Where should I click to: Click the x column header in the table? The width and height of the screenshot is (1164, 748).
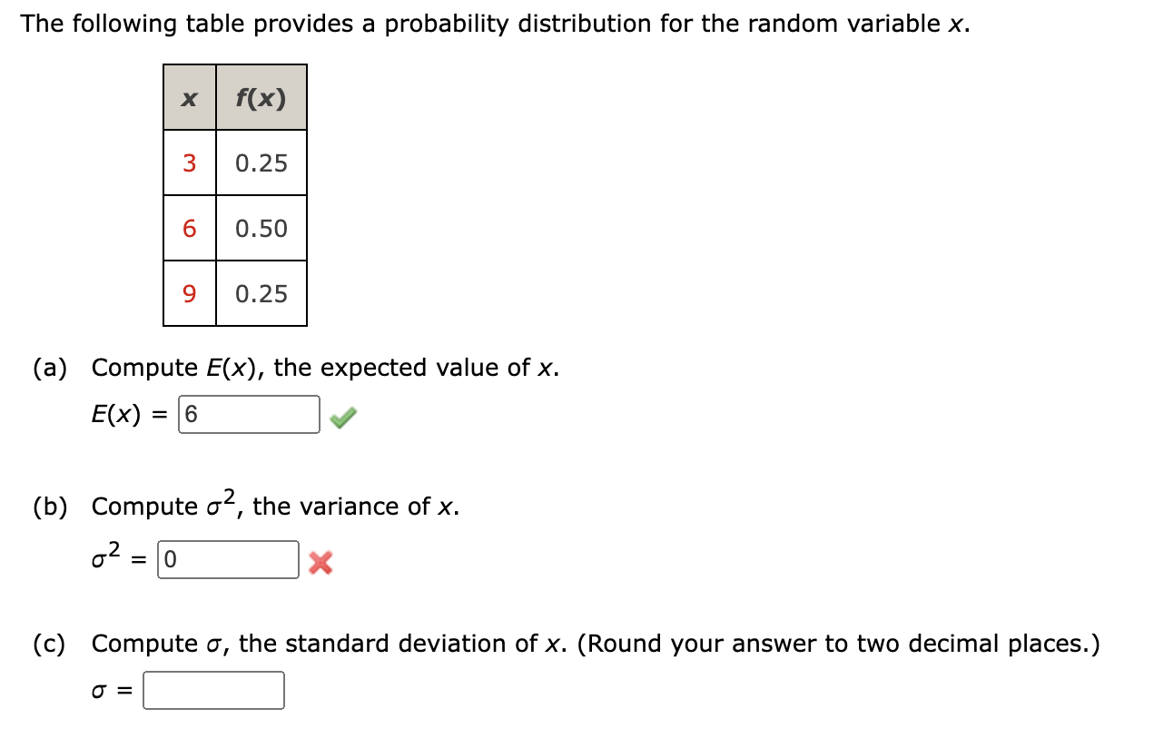coord(189,97)
